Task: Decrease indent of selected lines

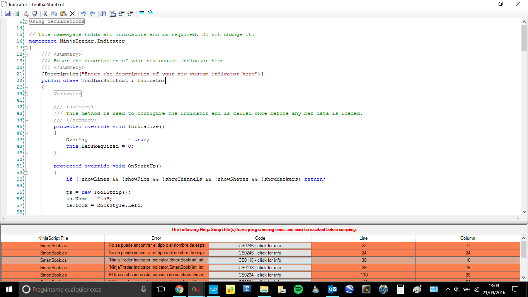Action: pos(122,14)
